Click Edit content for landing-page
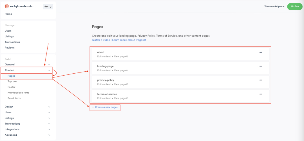Viewport: 304px width, 141px height. click(x=104, y=70)
